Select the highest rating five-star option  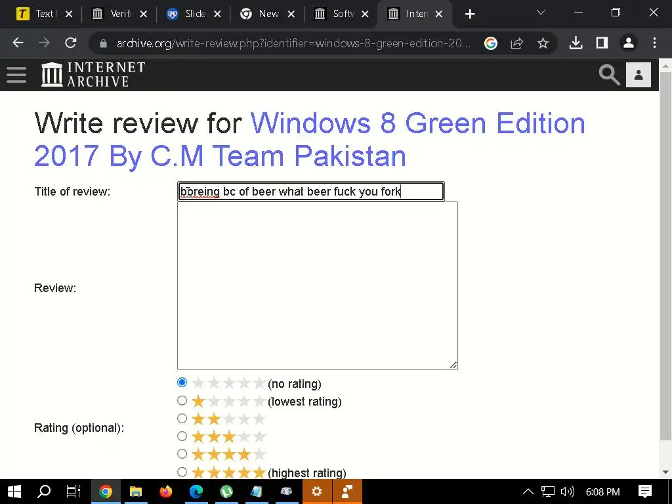182,472
